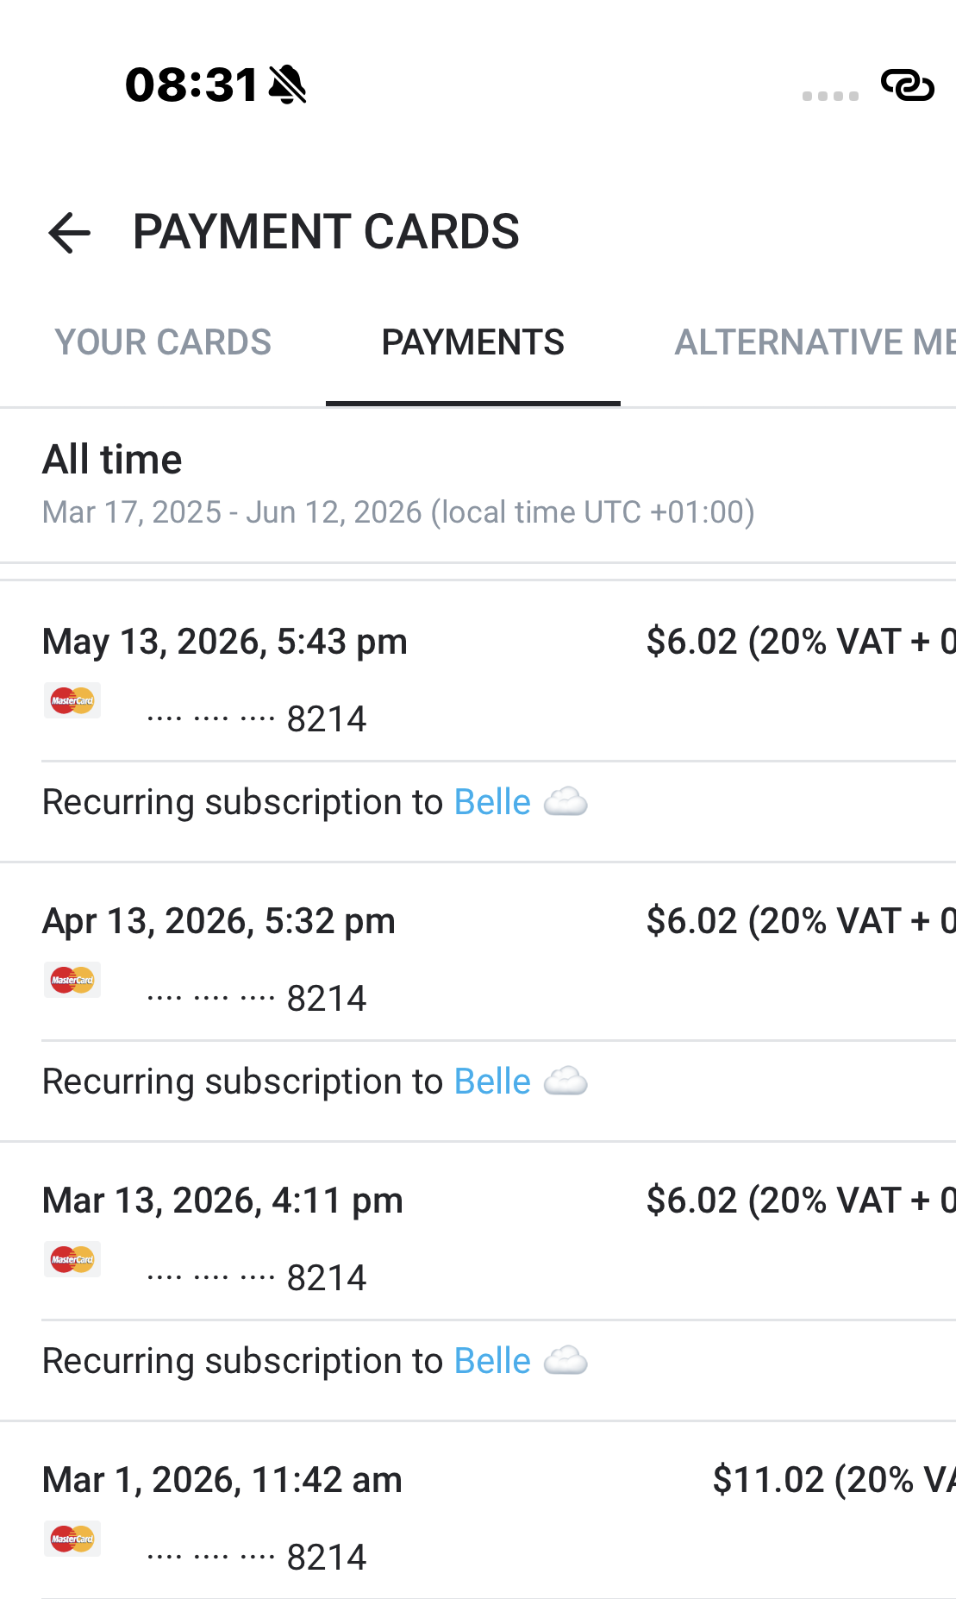
Task: Open Belle link under Apr 13 payment
Action: point(492,1082)
